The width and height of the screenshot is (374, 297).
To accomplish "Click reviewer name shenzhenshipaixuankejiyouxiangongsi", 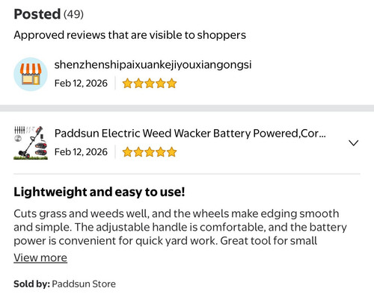I will 153,65.
